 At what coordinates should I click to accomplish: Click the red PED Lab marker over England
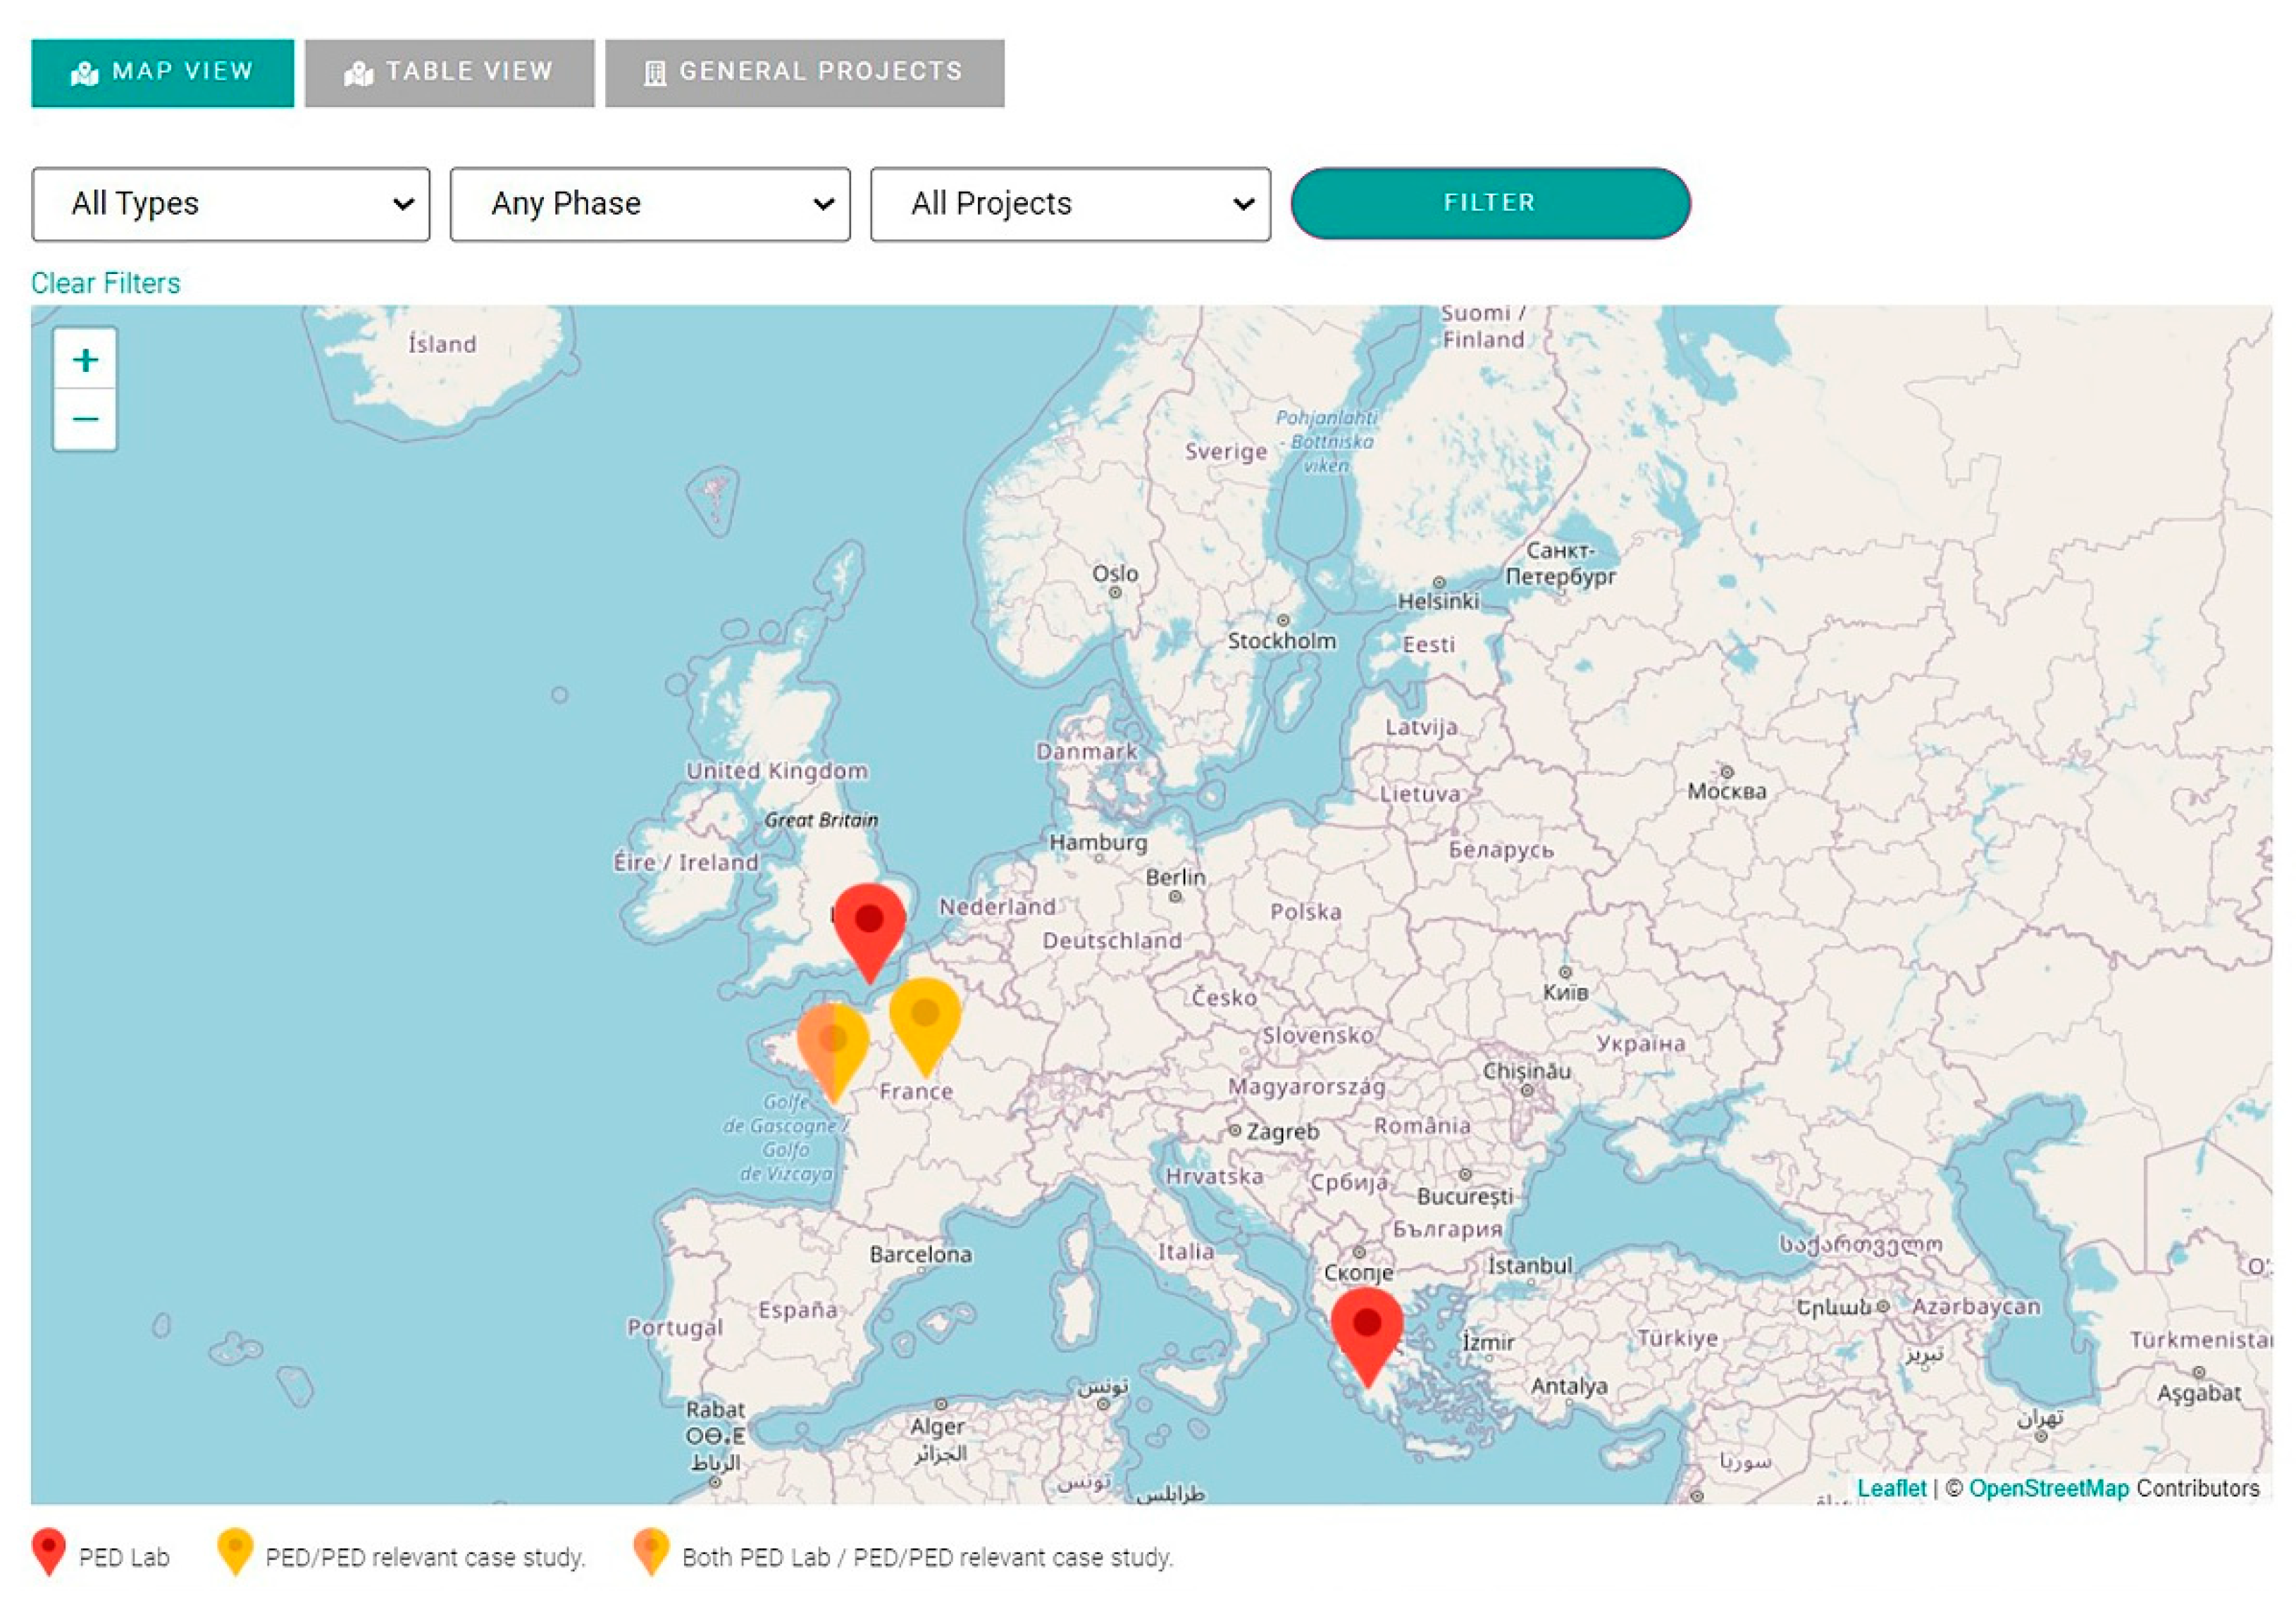[x=869, y=925]
